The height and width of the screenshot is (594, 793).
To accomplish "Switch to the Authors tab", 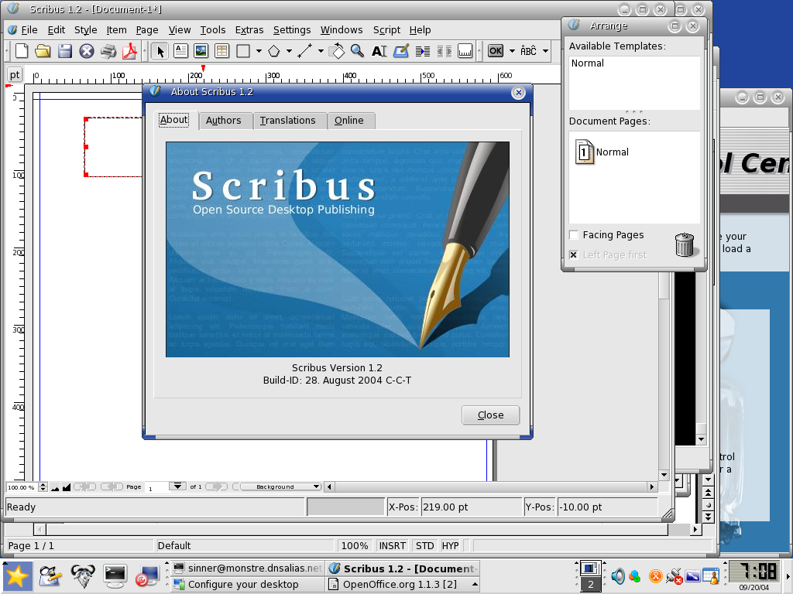I will [x=223, y=120].
